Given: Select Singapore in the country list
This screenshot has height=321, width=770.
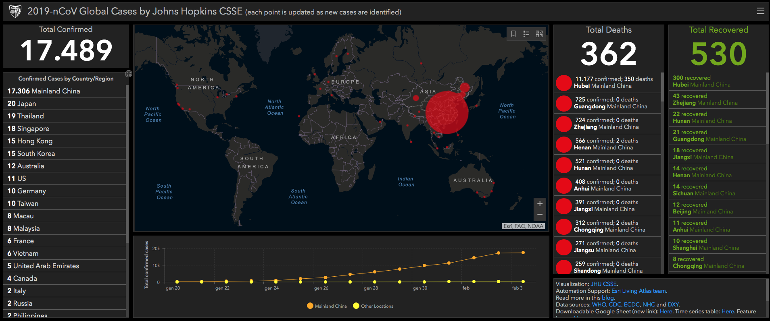Looking at the screenshot, I should (65, 128).
